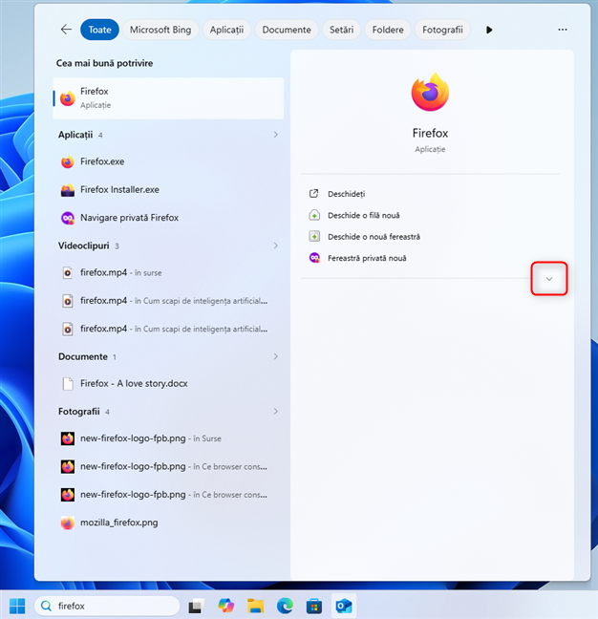The height and width of the screenshot is (619, 598).
Task: Open File Explorer from taskbar
Action: (x=255, y=606)
